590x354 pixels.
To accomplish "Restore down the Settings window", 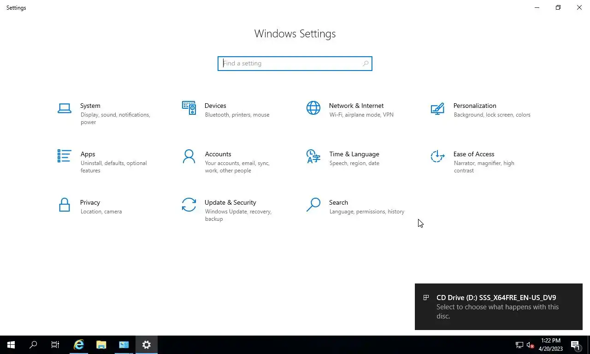I will (x=558, y=7).
